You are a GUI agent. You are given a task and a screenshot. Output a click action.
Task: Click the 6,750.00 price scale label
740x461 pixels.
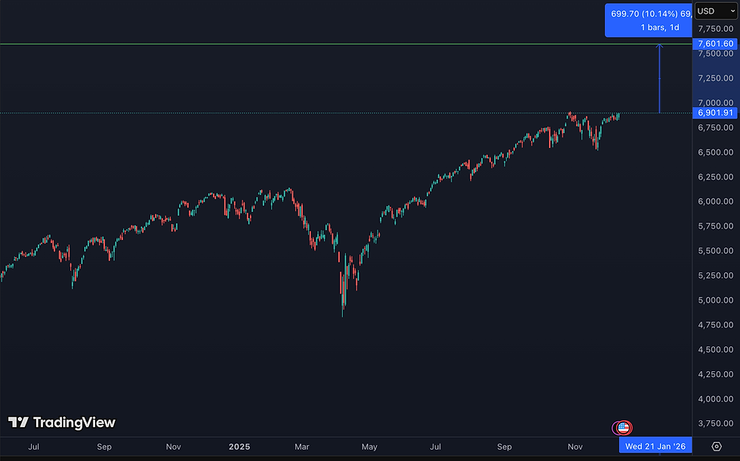[716, 128]
